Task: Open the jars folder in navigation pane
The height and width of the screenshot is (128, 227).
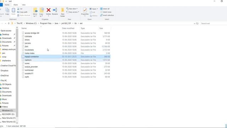Action: tap(4, 53)
